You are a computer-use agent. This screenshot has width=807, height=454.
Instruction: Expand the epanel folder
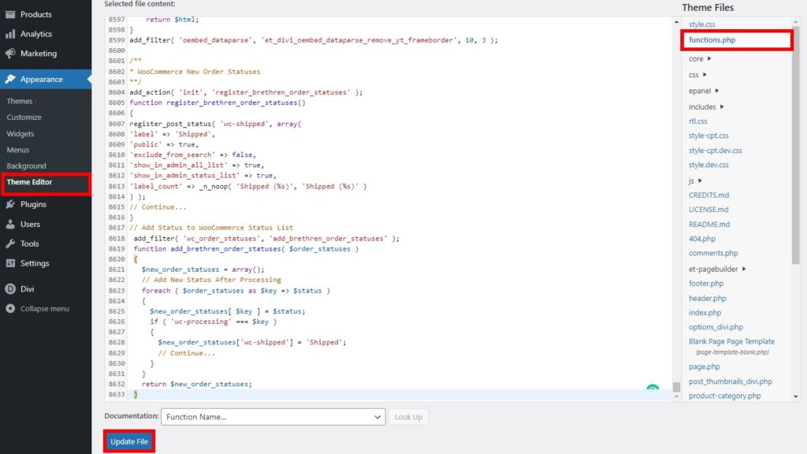[x=704, y=91]
